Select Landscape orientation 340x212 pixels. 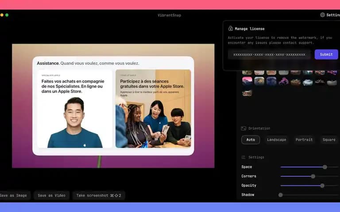pos(276,140)
